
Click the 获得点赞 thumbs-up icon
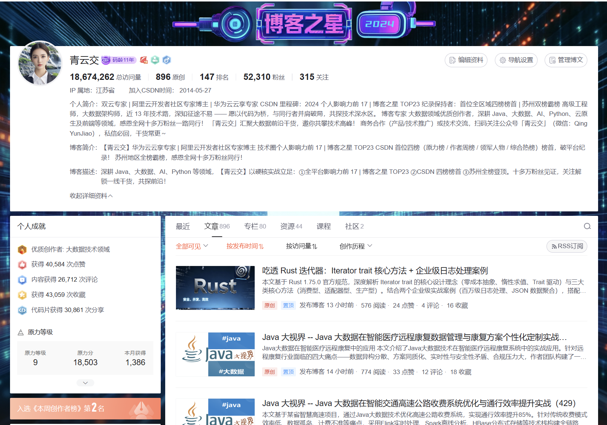tap(22, 265)
